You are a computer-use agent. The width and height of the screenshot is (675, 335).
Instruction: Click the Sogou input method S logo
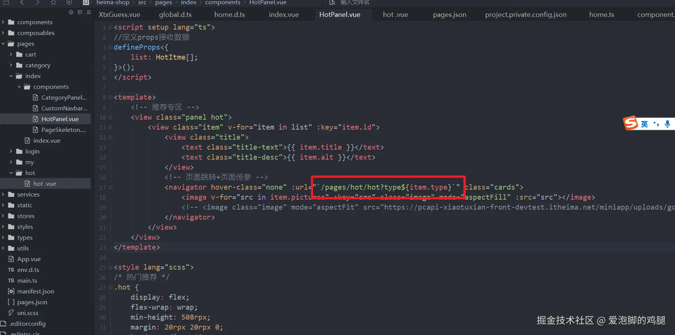[631, 123]
